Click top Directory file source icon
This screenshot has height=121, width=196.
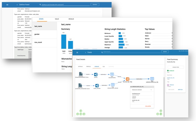click(81, 74)
